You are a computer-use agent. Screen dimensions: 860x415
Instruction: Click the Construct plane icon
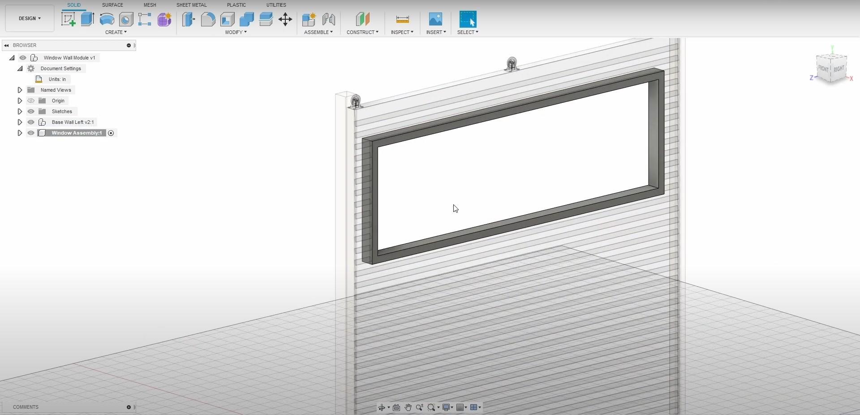[x=363, y=19]
